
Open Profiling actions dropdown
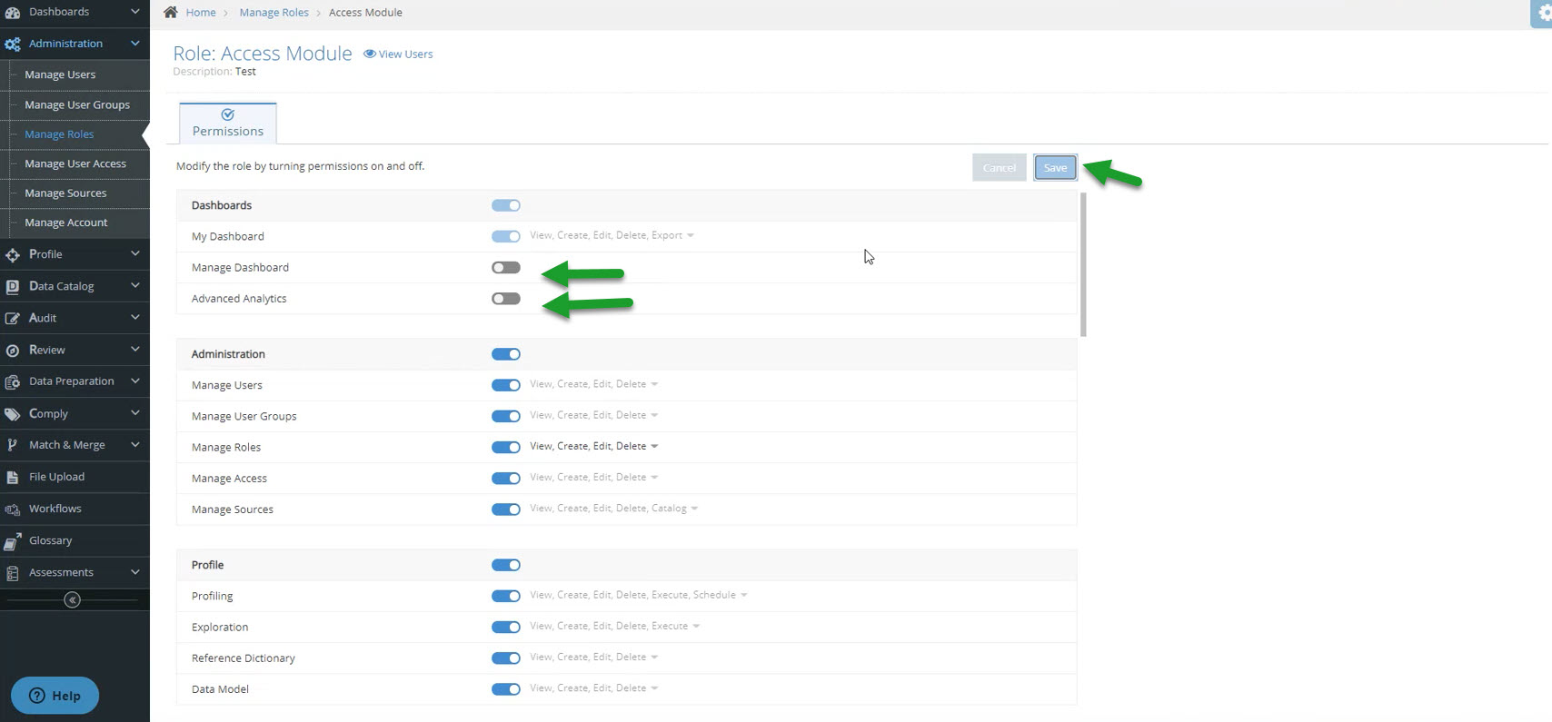tap(638, 595)
